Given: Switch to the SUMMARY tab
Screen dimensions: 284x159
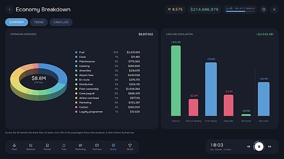Looking at the screenshot, I should pos(17,22).
